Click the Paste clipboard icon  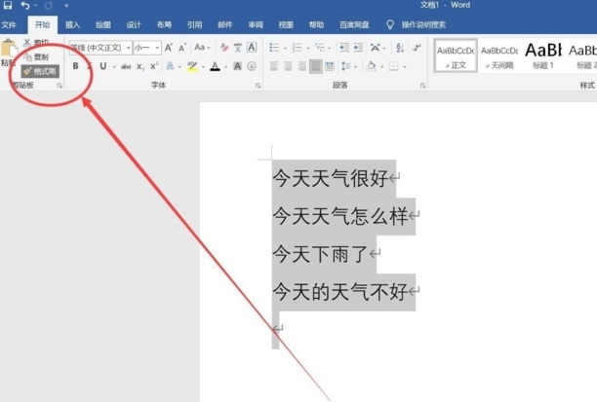tap(9, 49)
